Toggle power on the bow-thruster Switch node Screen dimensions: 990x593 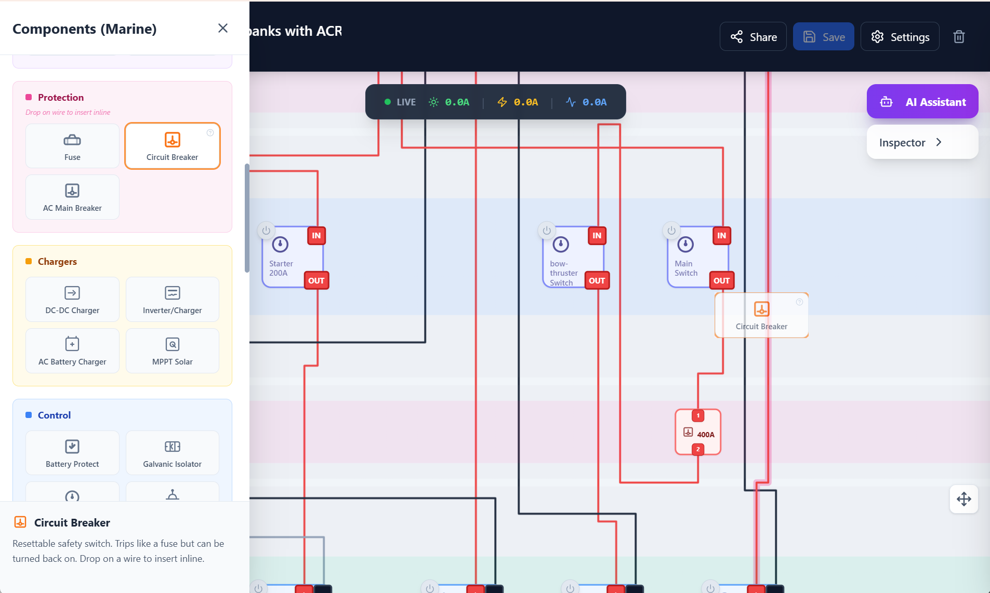click(546, 230)
